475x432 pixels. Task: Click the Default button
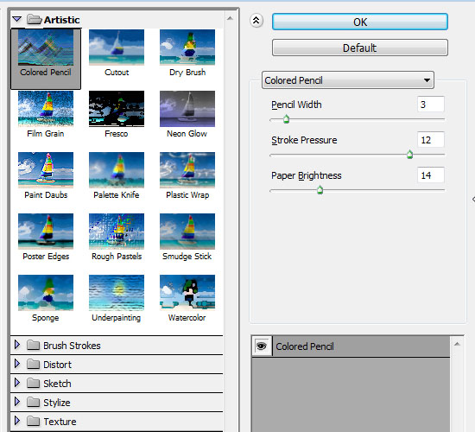click(x=360, y=48)
